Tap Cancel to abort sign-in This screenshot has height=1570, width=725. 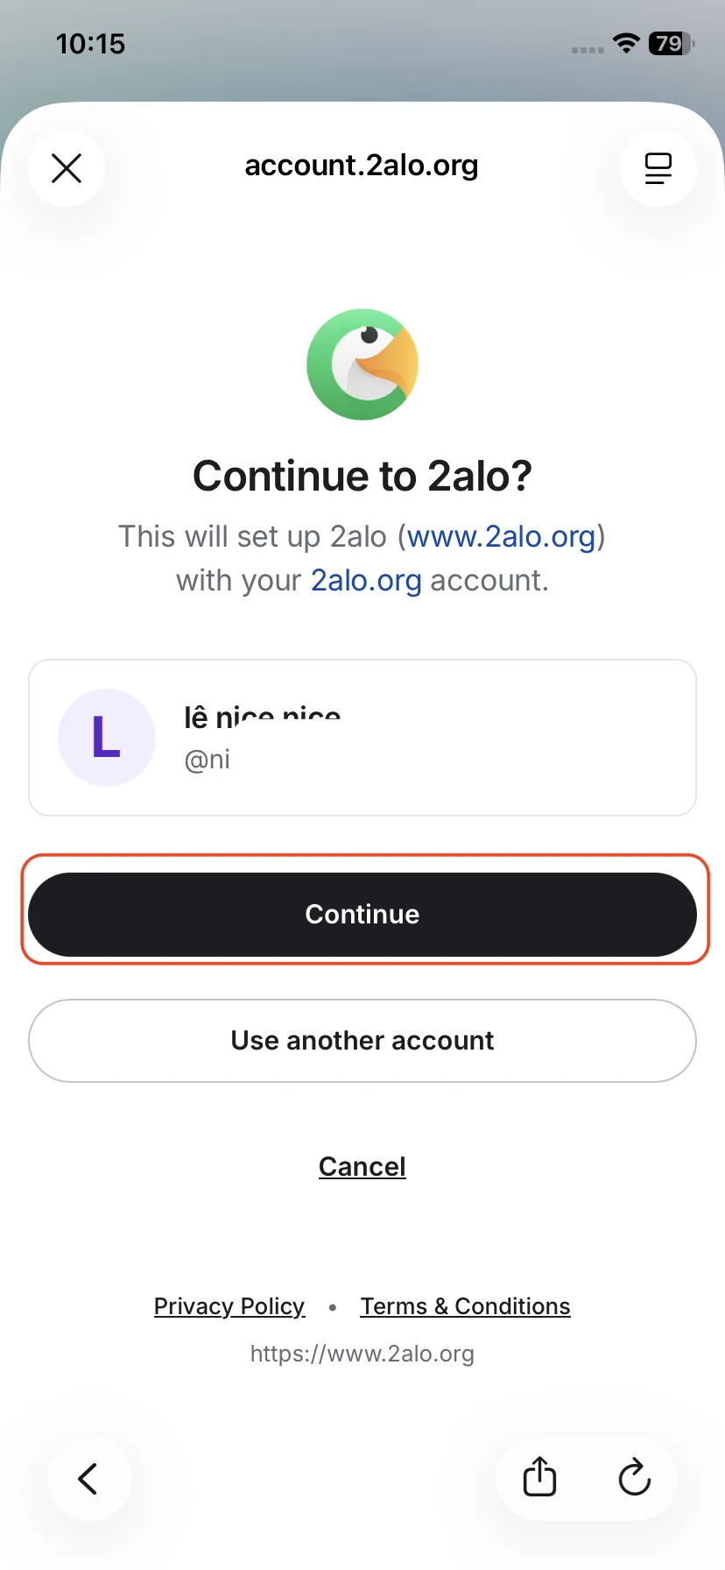362,1166
